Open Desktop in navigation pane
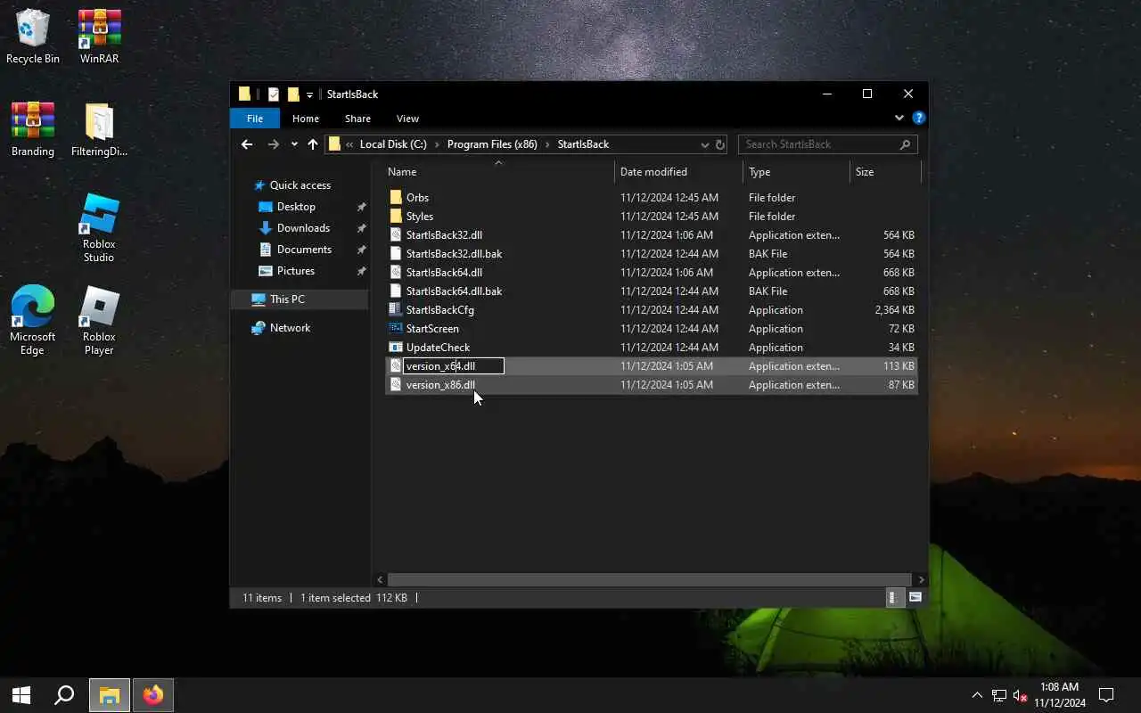Viewport: 1141px width, 713px height. [296, 207]
